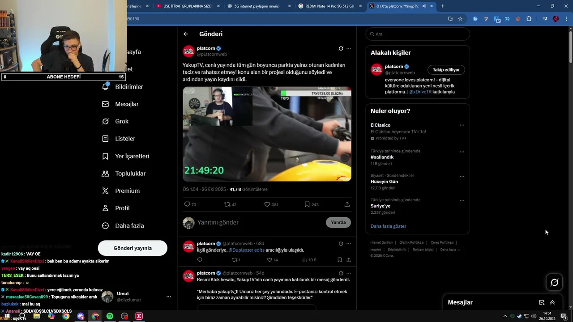Open three-dot menu on main post
This screenshot has width=573, height=322.
pos(349,48)
